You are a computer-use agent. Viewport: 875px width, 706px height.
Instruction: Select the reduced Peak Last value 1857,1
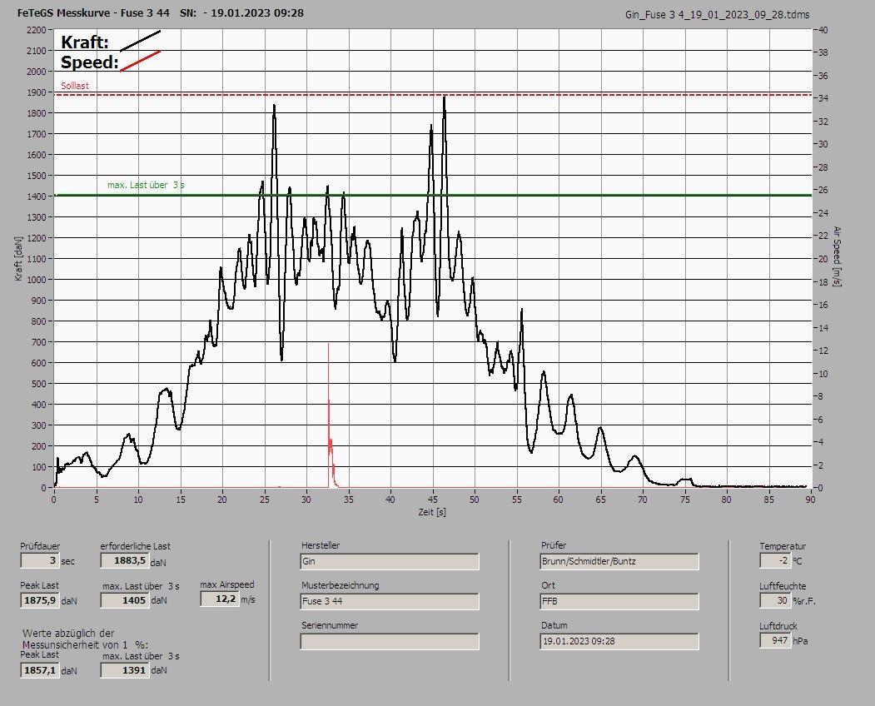[x=40, y=670]
